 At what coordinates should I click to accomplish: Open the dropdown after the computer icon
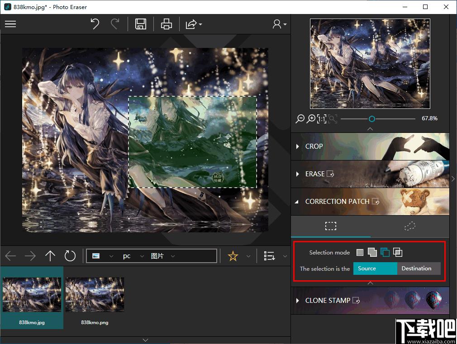(111, 256)
